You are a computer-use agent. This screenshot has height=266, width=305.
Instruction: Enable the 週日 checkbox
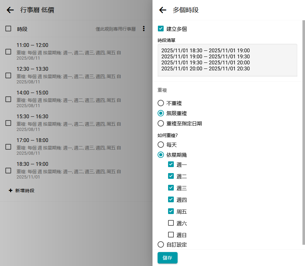click(171, 235)
